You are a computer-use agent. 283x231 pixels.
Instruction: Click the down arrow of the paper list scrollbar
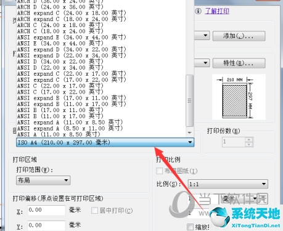pos(189,132)
